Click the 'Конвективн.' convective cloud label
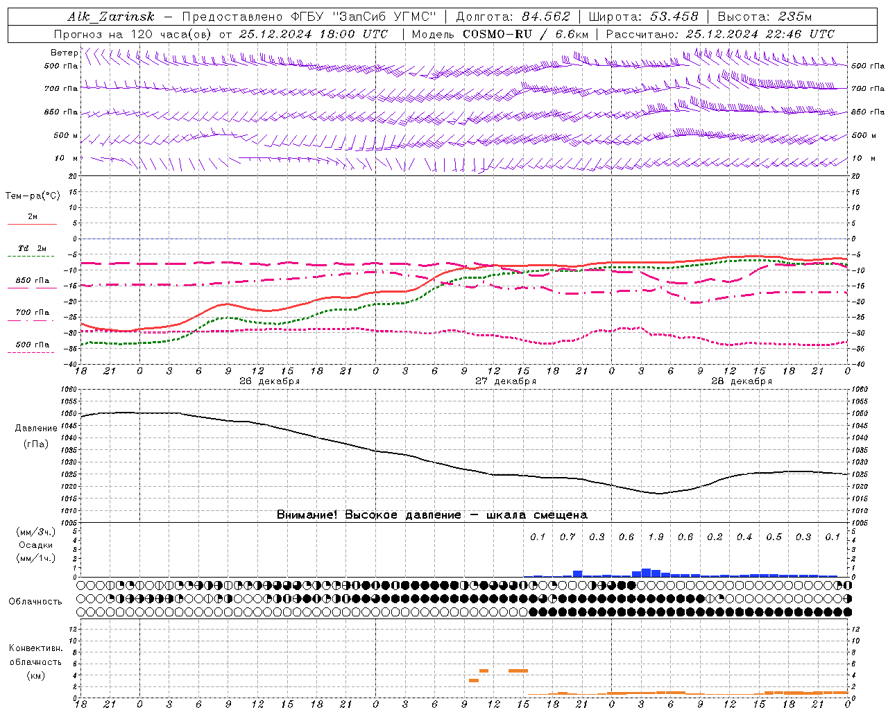The height and width of the screenshot is (710, 888). pyautogui.click(x=35, y=649)
